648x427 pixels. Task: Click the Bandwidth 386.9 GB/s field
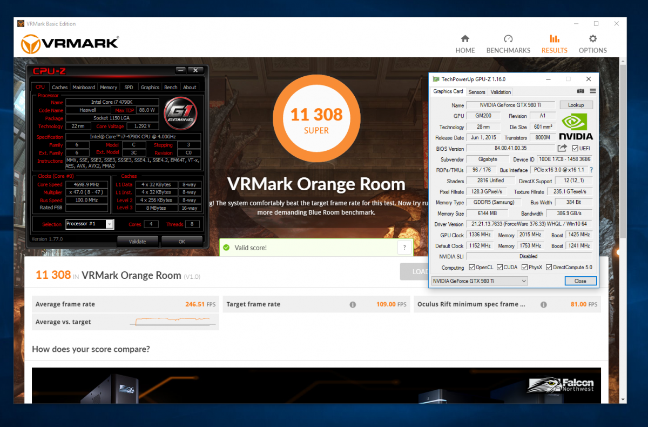(x=569, y=213)
